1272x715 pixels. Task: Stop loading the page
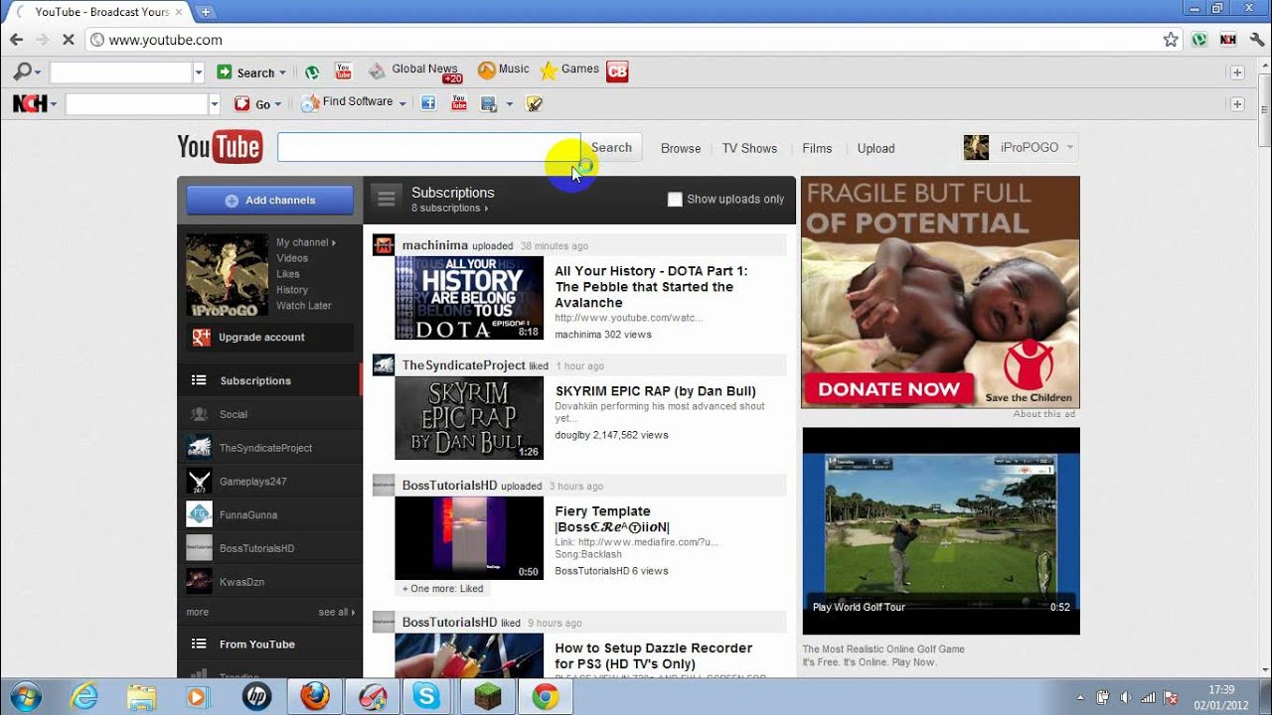[x=69, y=40]
